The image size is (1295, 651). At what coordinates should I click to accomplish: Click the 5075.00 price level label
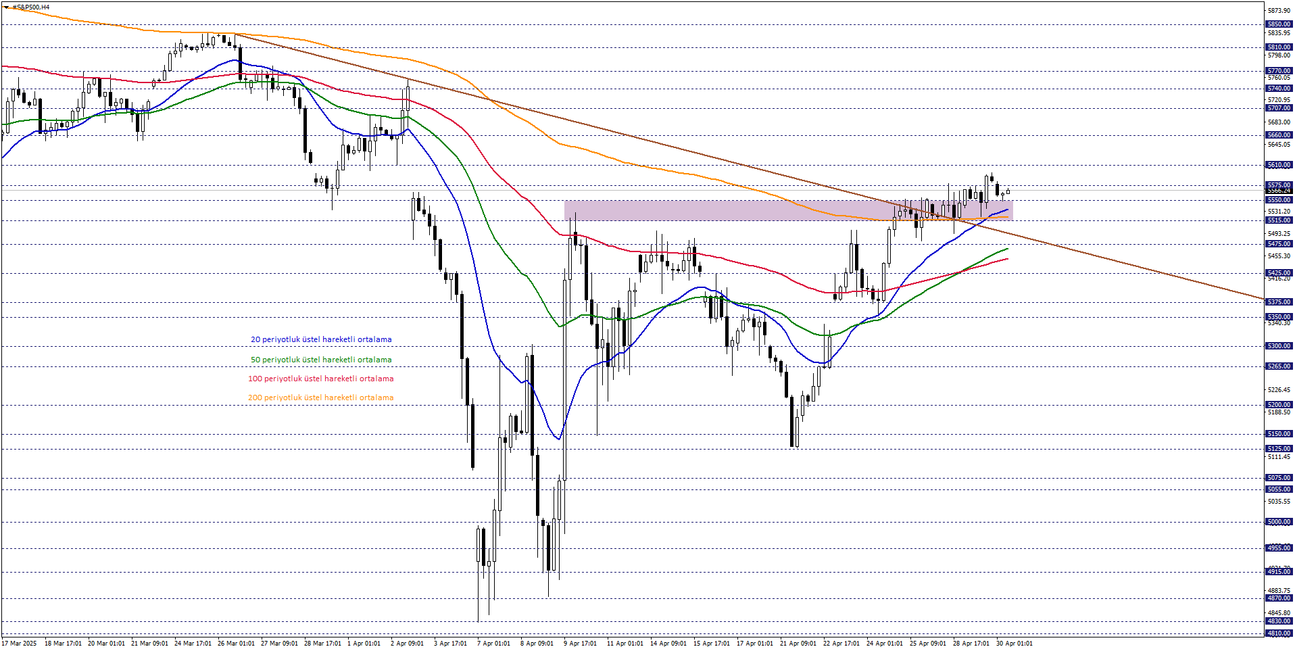coord(1279,478)
